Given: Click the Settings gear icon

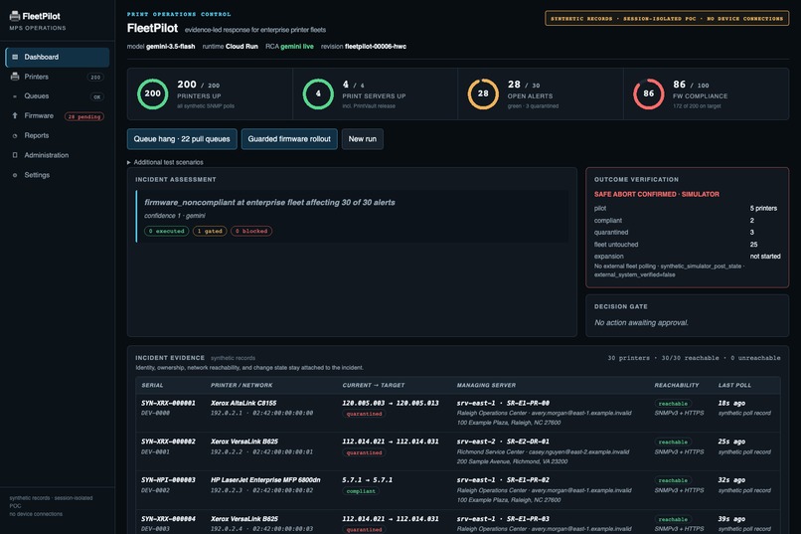Looking at the screenshot, I should pyautogui.click(x=15, y=175).
